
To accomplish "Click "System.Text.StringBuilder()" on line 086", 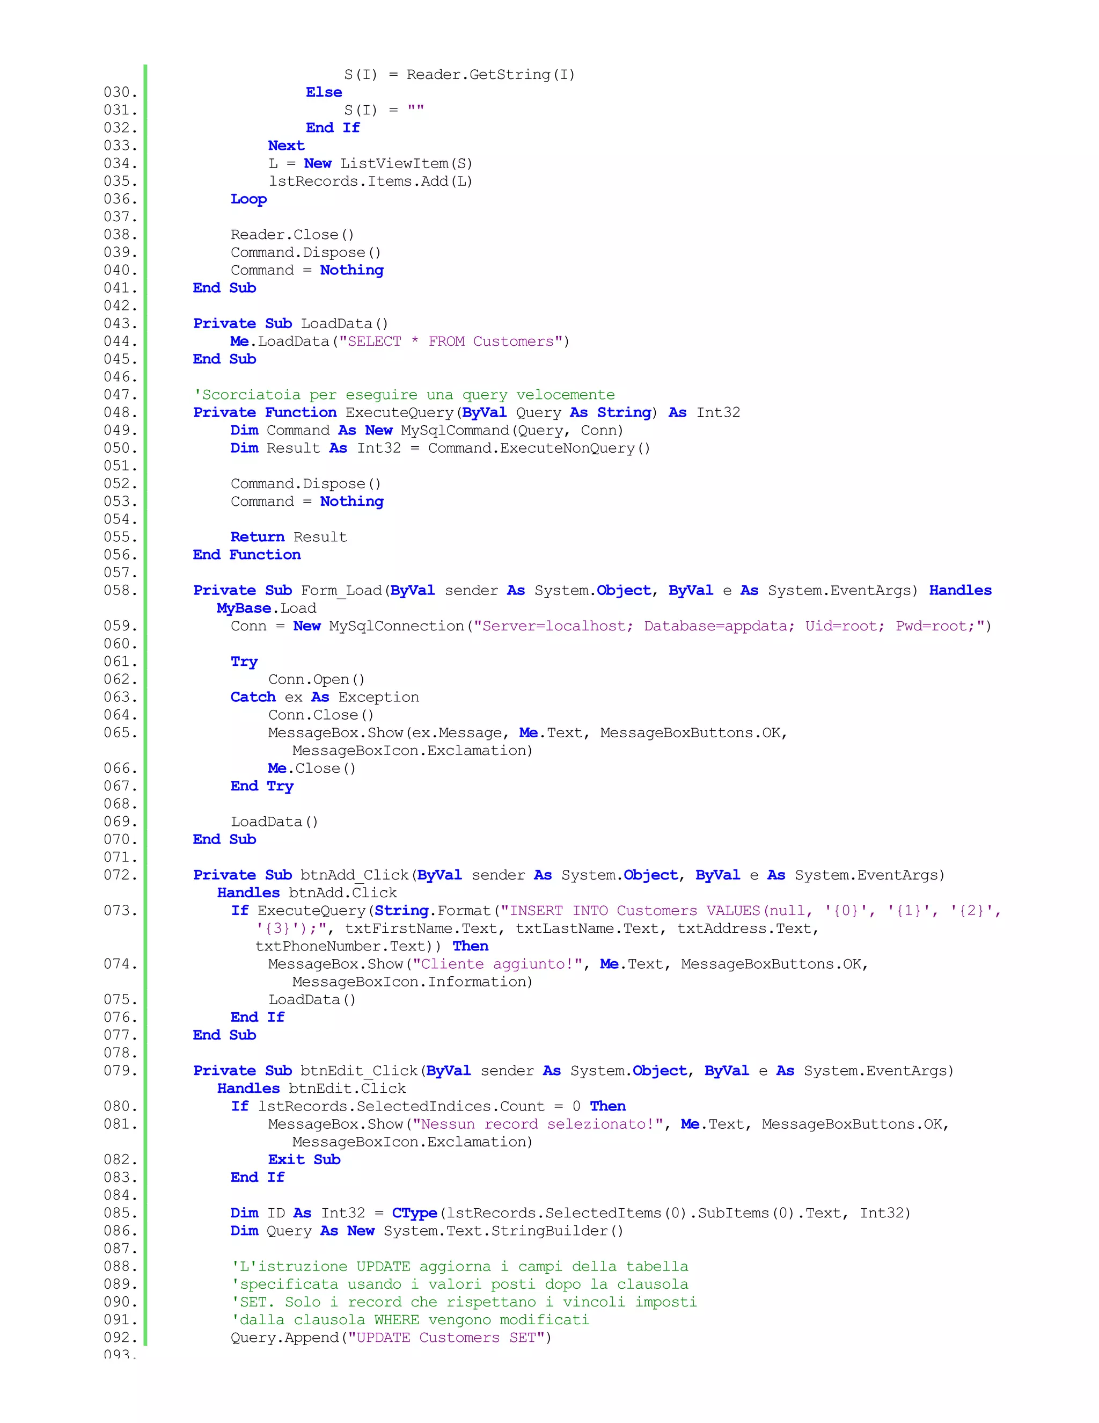I will click(x=503, y=1231).
